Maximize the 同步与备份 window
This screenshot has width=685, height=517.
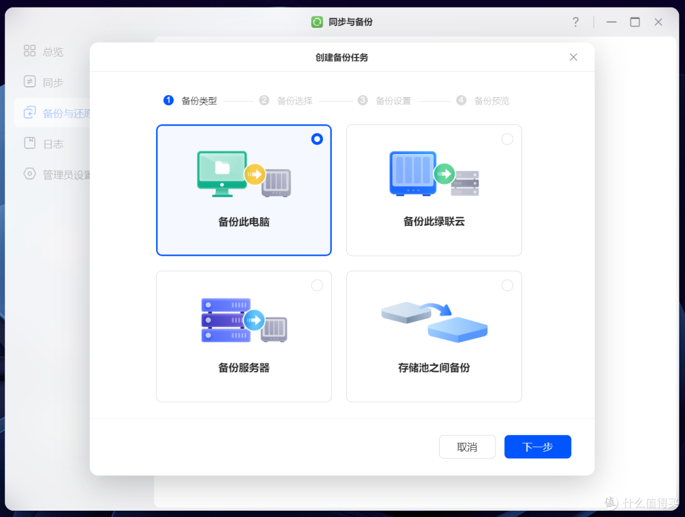point(635,22)
